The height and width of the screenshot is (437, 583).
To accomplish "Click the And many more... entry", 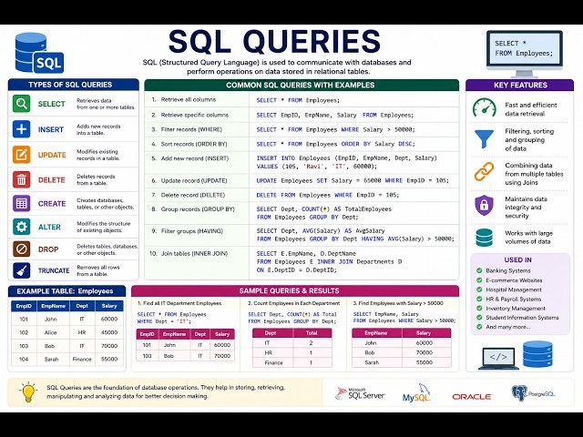I will tap(508, 327).
